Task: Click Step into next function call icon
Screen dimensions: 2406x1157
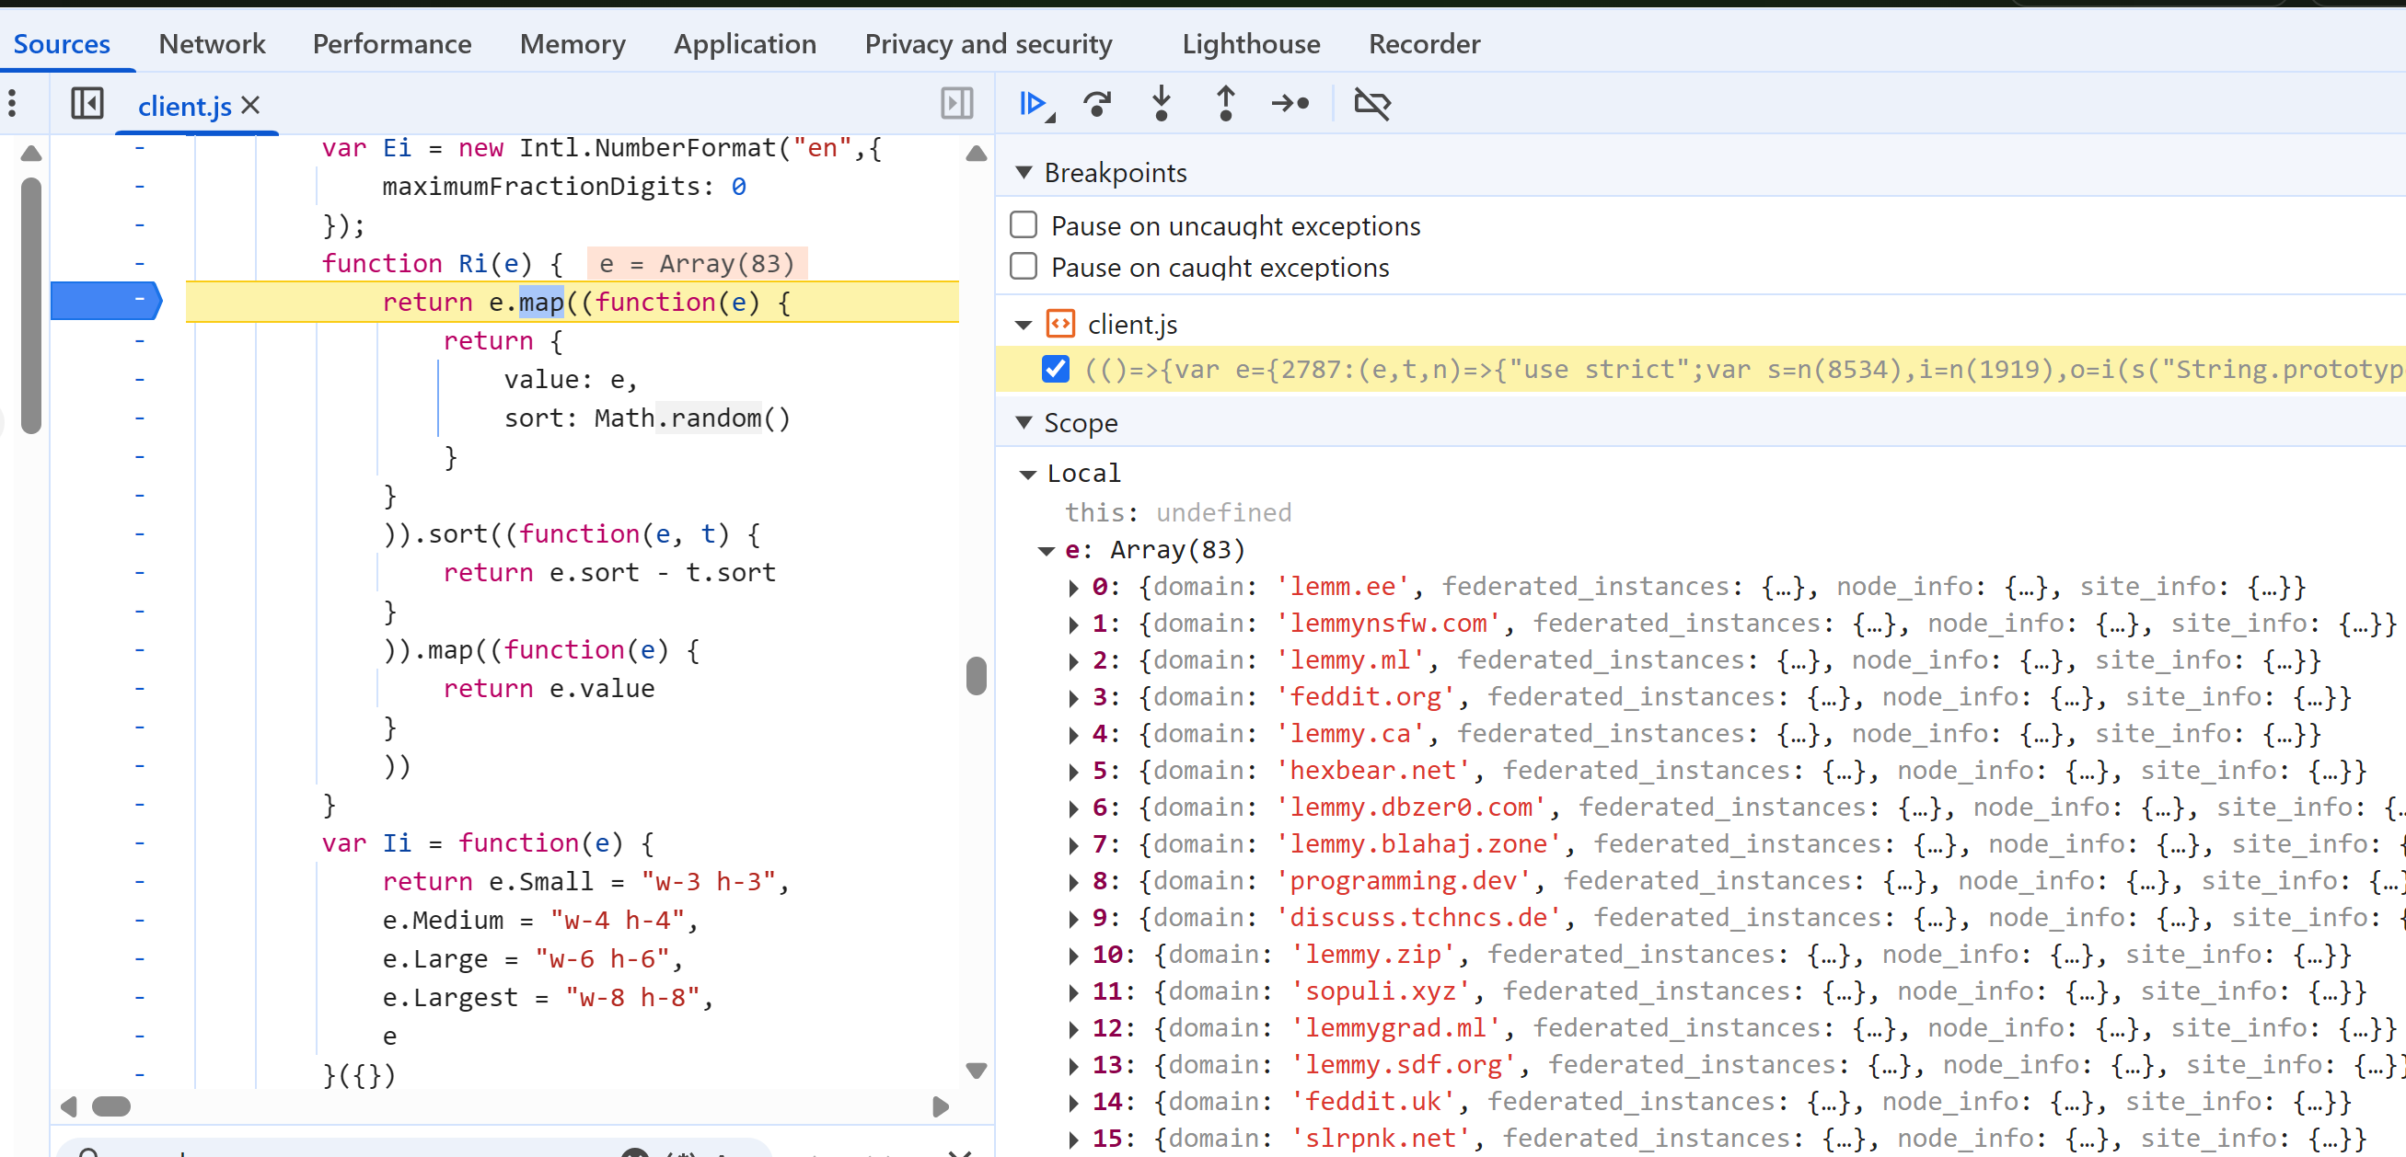Action: (x=1161, y=104)
